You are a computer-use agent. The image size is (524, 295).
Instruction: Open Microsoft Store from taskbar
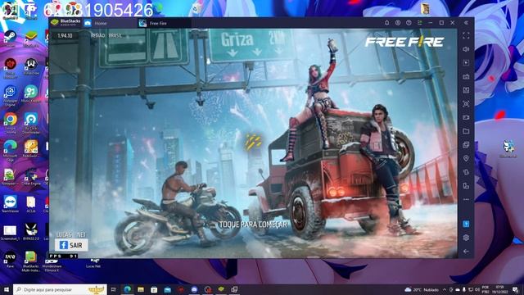pyautogui.click(x=154, y=289)
